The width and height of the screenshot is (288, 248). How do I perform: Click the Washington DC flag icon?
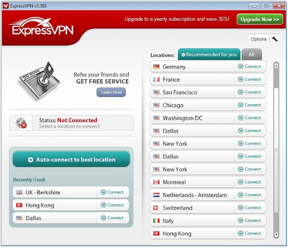[x=156, y=118]
